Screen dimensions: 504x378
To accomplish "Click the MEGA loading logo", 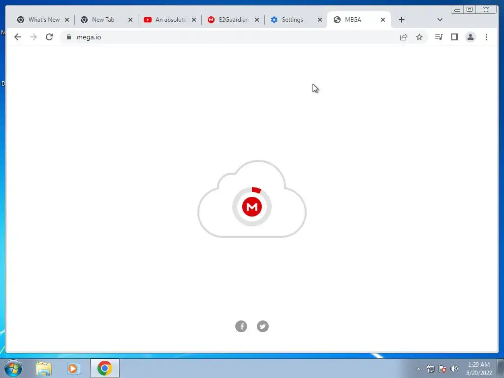I will pos(252,207).
